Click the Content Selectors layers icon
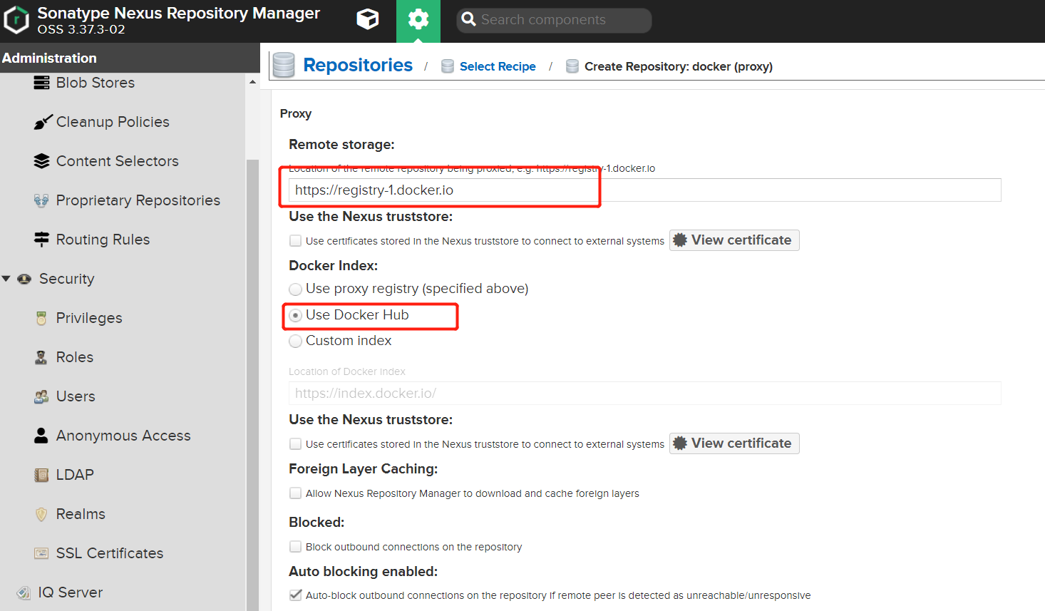 tap(41, 161)
